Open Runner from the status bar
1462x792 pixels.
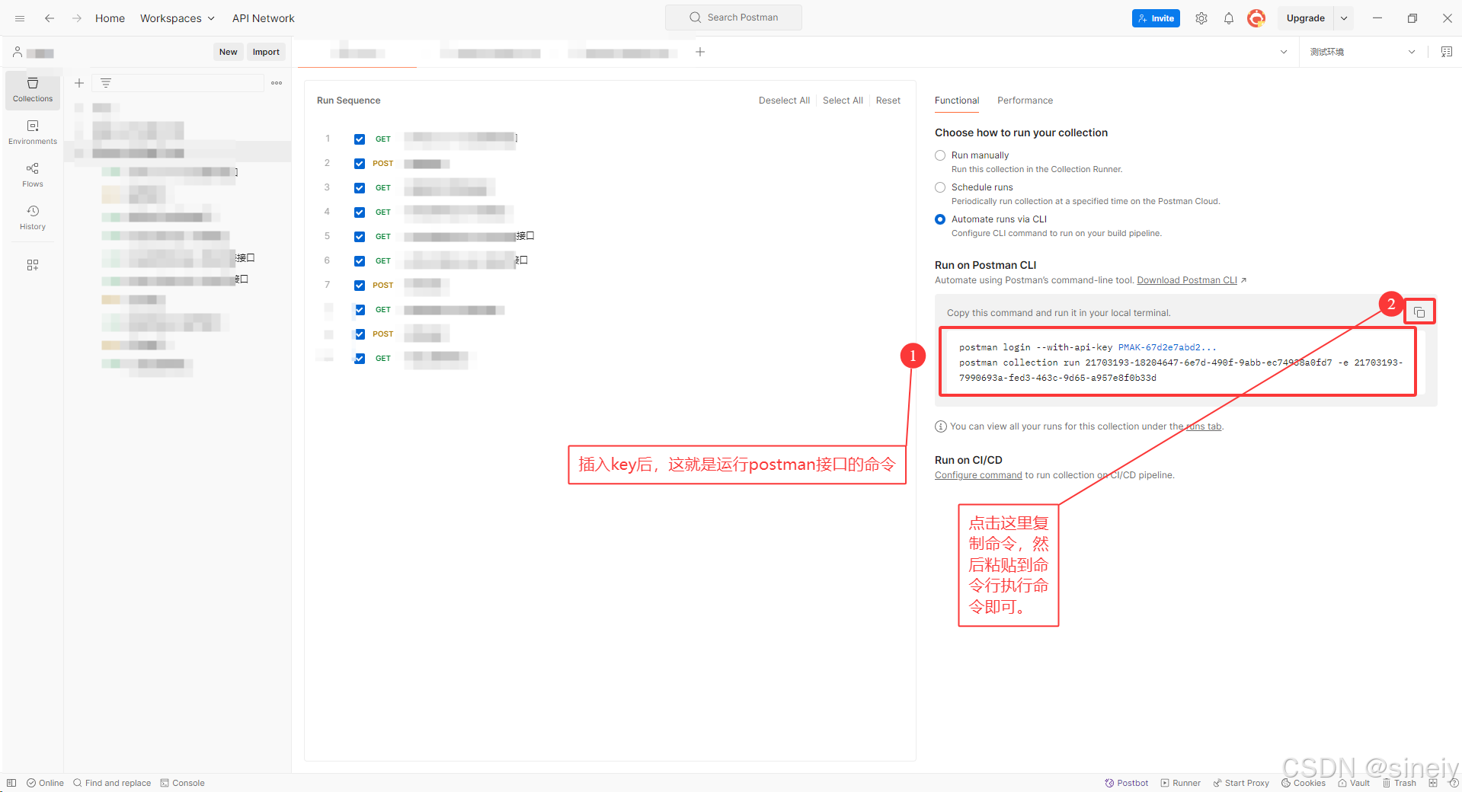(x=1181, y=783)
